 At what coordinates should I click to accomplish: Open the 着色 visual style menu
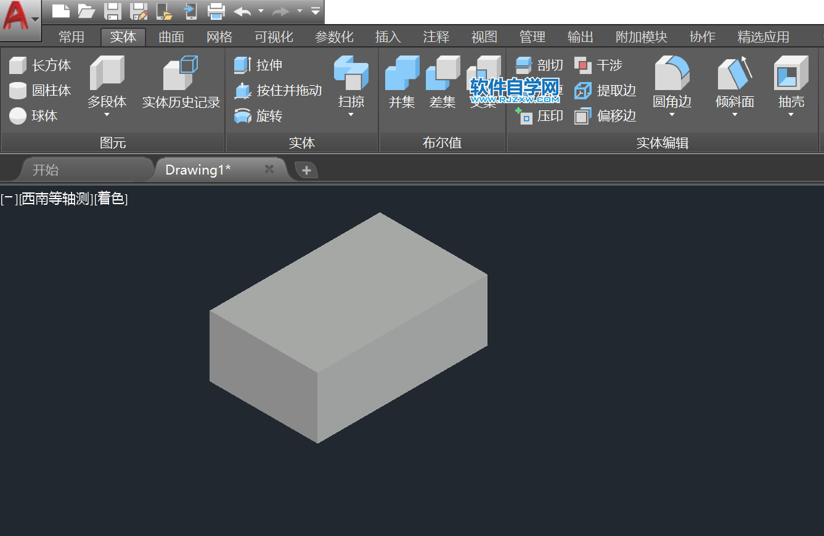[111, 199]
